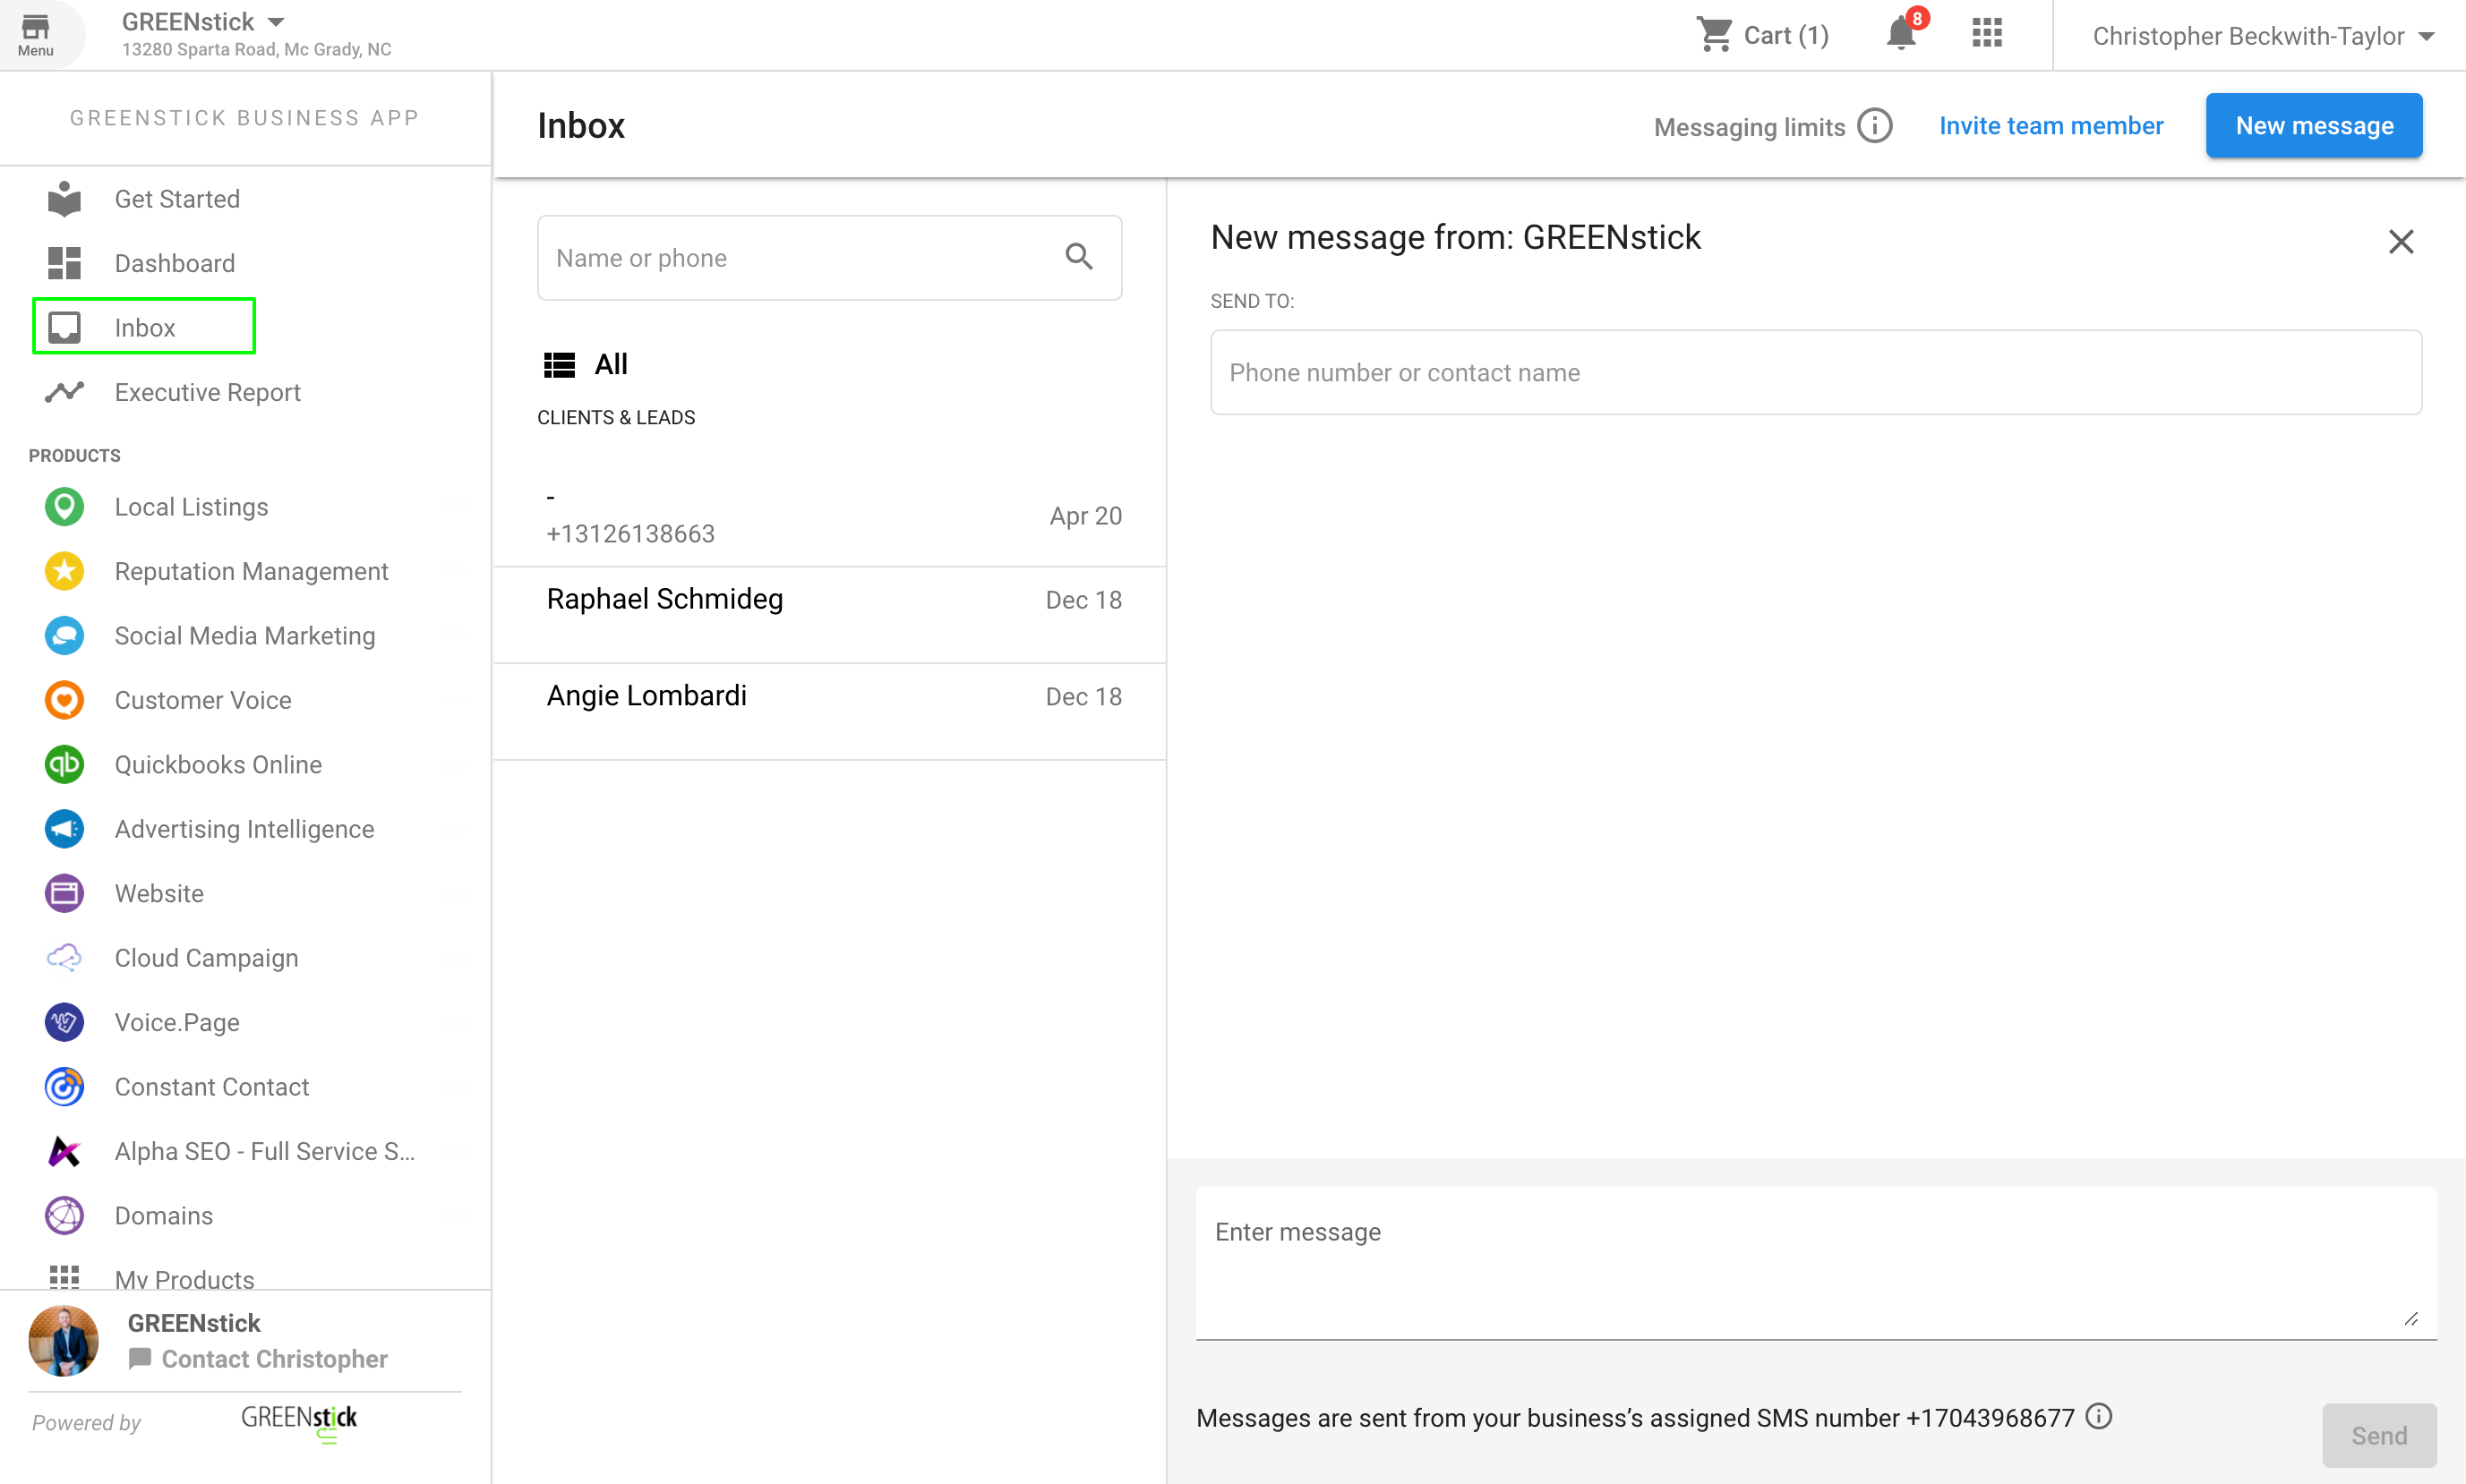Open the Menu storefront icon
Viewport: 2466px width, 1484px height.
pos(36,34)
